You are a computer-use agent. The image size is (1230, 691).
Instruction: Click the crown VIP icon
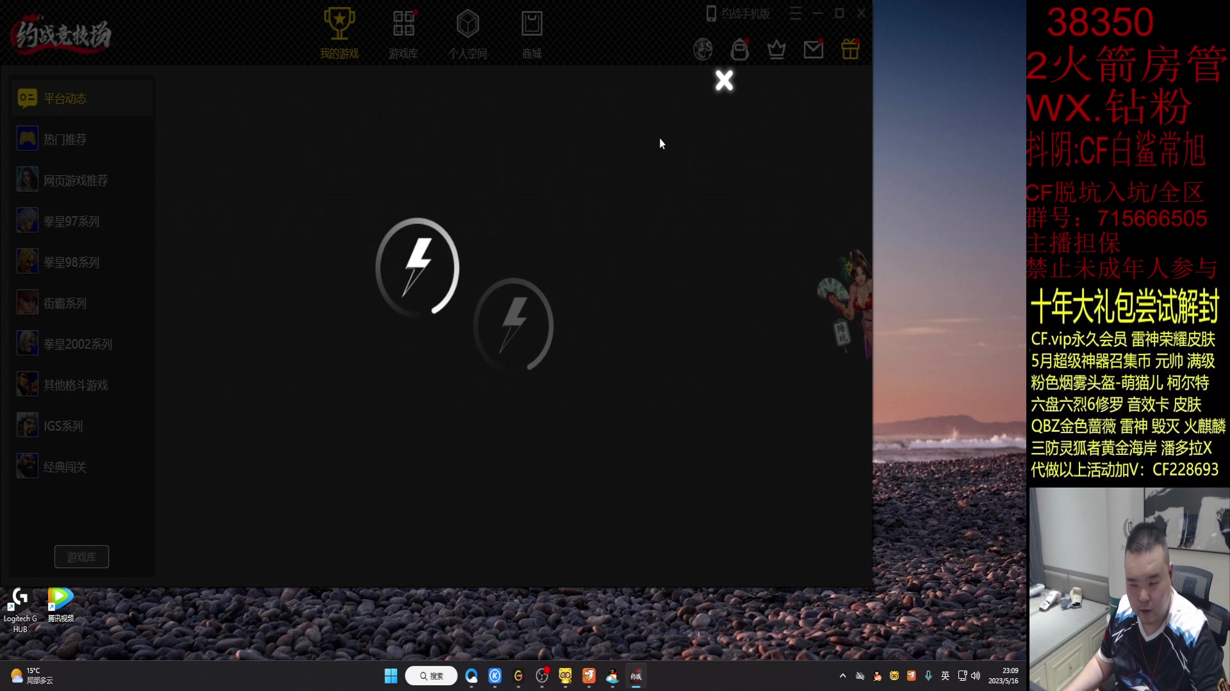point(776,49)
